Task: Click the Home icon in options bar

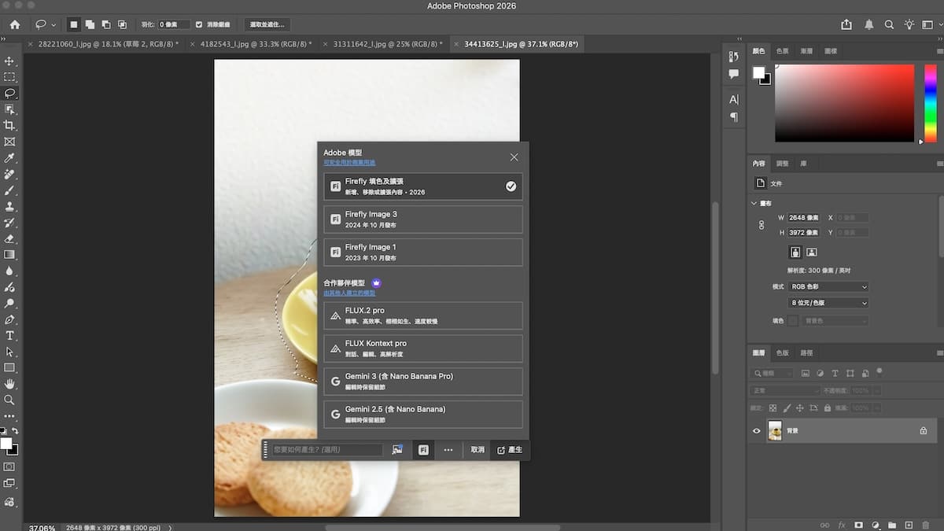Action: [x=14, y=24]
